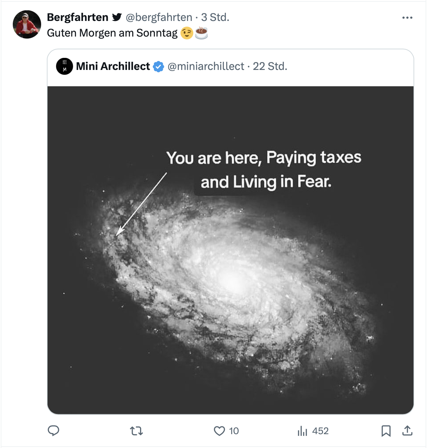Image resolution: width=427 pixels, height=448 pixels.
Task: Click the Mini Archillect round avatar
Action: pyautogui.click(x=65, y=66)
